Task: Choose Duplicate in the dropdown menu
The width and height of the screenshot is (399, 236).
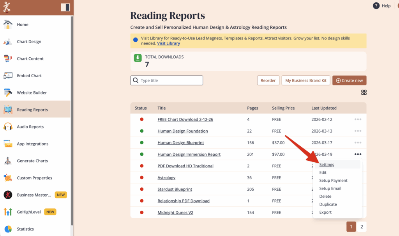Action: (328, 204)
